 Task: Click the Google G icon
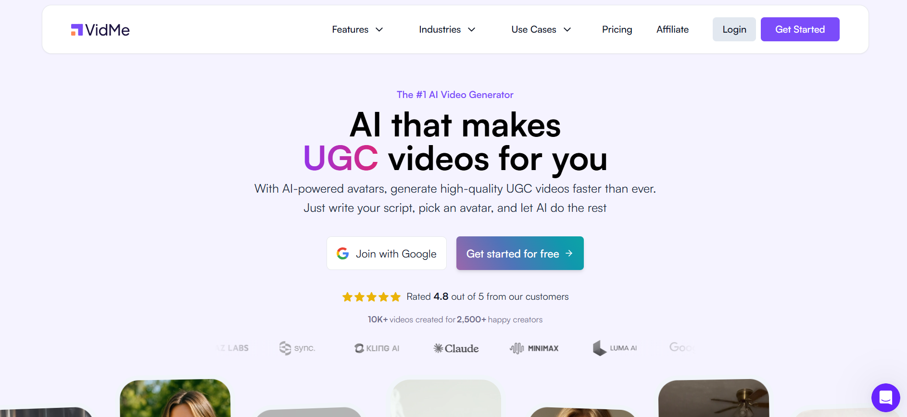343,254
